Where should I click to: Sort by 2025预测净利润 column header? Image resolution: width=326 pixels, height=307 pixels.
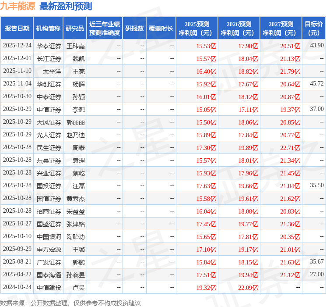pyautogui.click(x=197, y=29)
